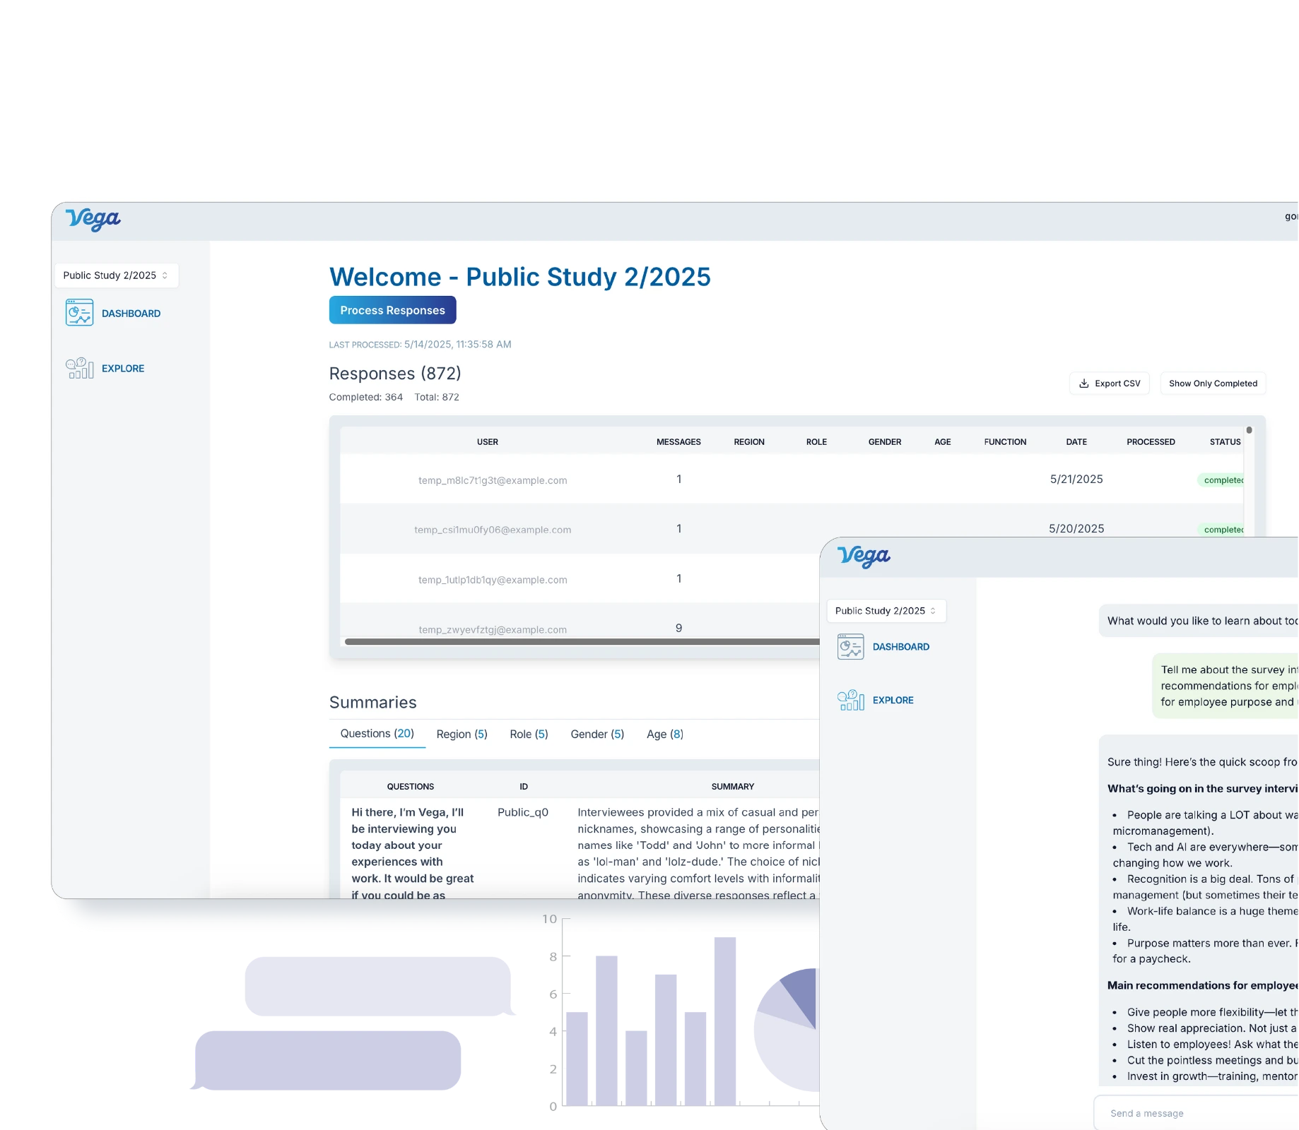Open the Gender (5) tab
The image size is (1299, 1130).
tap(597, 734)
